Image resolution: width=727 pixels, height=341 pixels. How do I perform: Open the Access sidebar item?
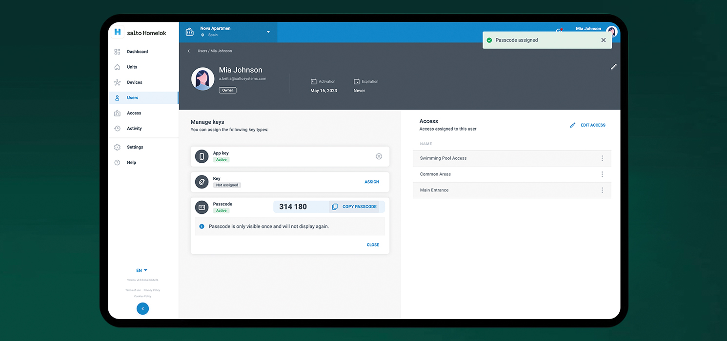click(x=134, y=113)
